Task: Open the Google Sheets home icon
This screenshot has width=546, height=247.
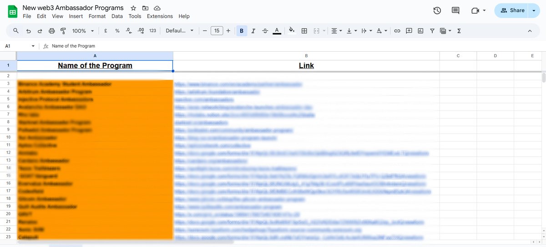Action: point(13,11)
